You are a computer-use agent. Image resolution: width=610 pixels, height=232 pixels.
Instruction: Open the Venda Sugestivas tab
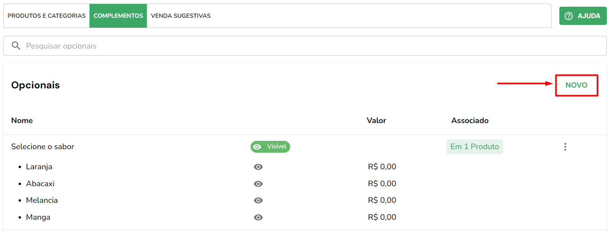point(181,16)
